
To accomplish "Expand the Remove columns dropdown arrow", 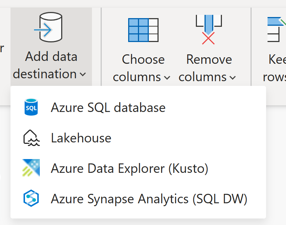I will [232, 78].
